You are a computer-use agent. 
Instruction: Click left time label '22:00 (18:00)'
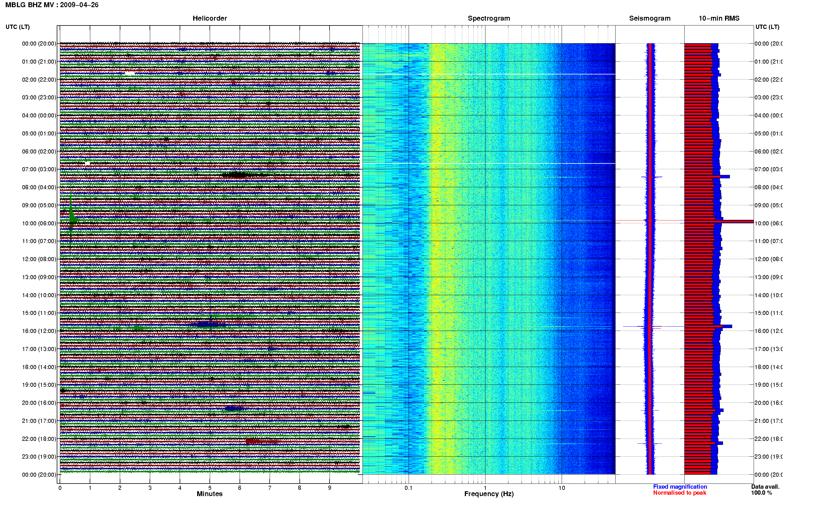pos(39,439)
